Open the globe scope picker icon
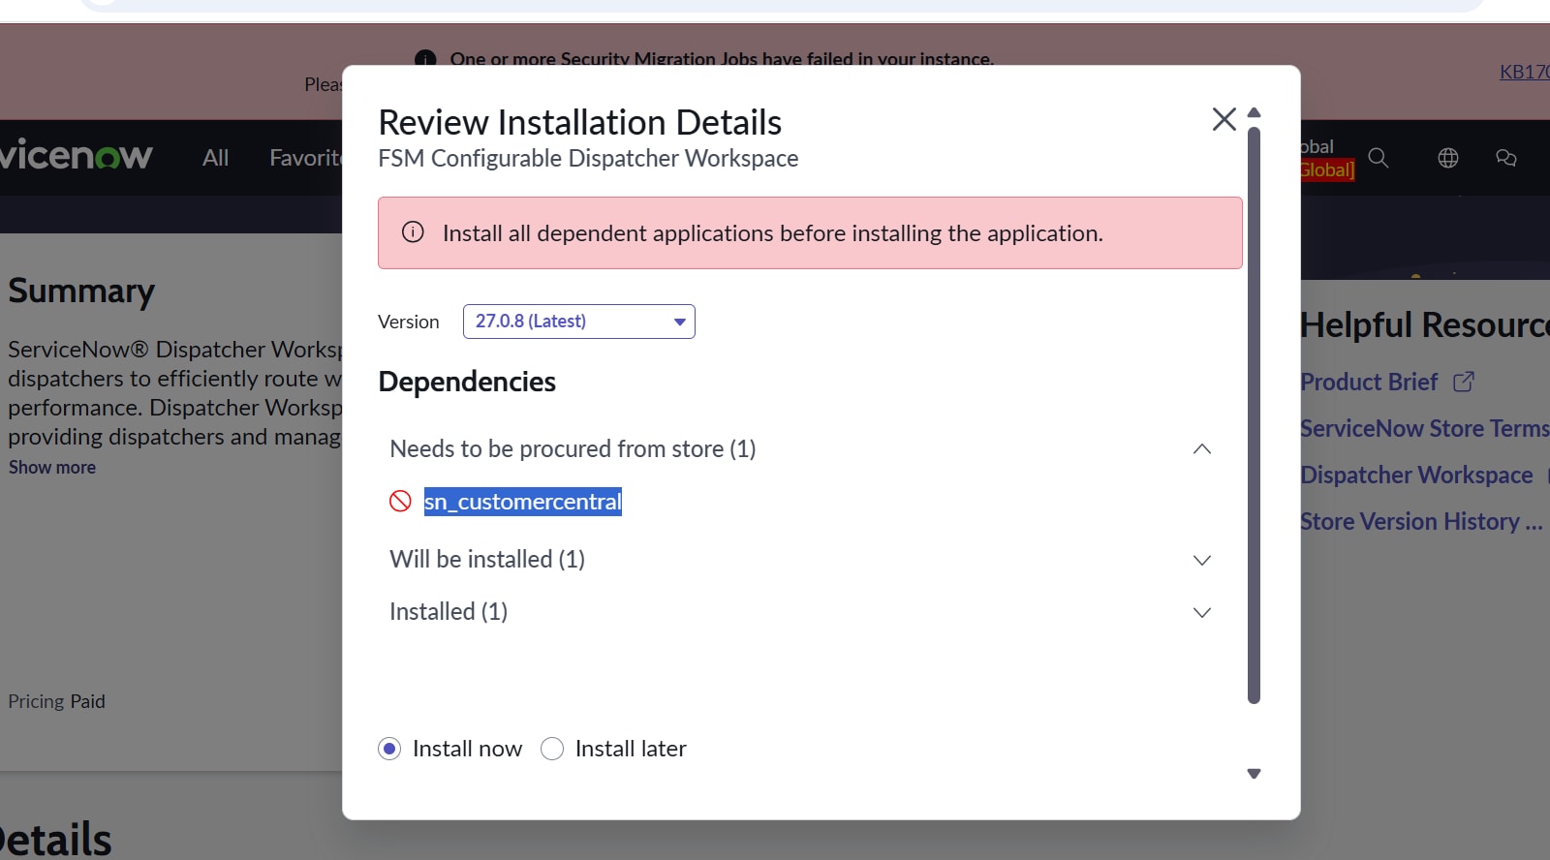 pos(1448,158)
